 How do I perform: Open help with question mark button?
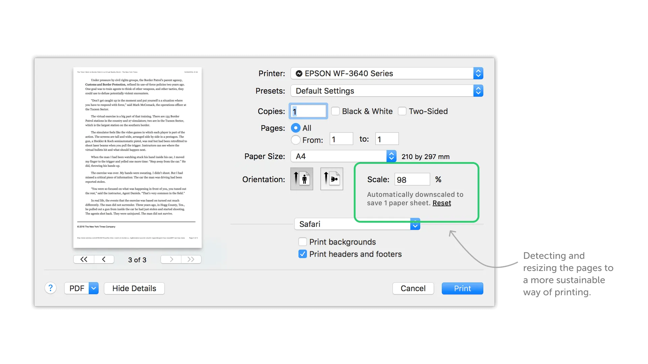[50, 288]
